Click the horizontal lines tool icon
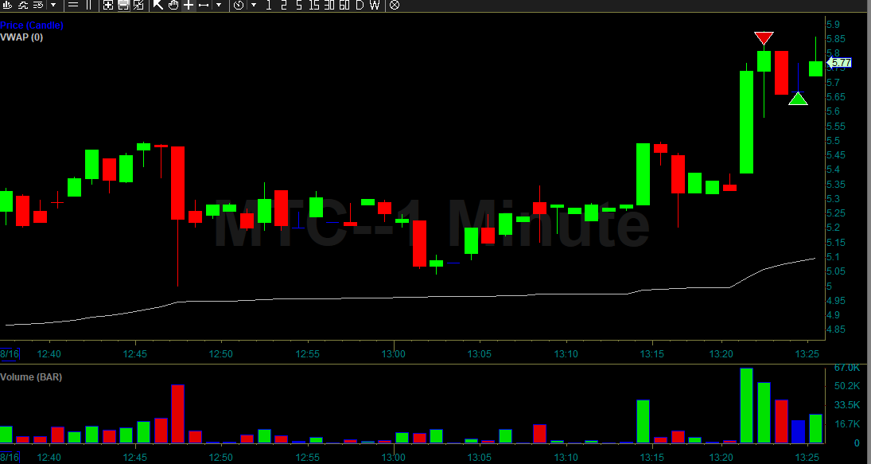Viewport: 871px width, 464px height. click(x=72, y=5)
